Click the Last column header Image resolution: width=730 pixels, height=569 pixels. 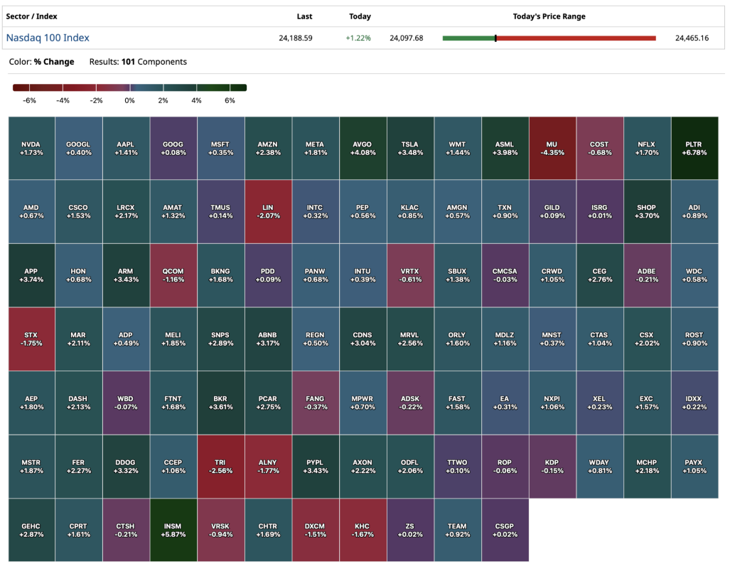[304, 16]
